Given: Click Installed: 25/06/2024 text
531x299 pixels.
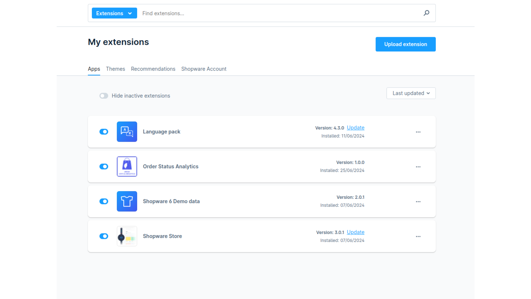Looking at the screenshot, I should click(x=342, y=171).
